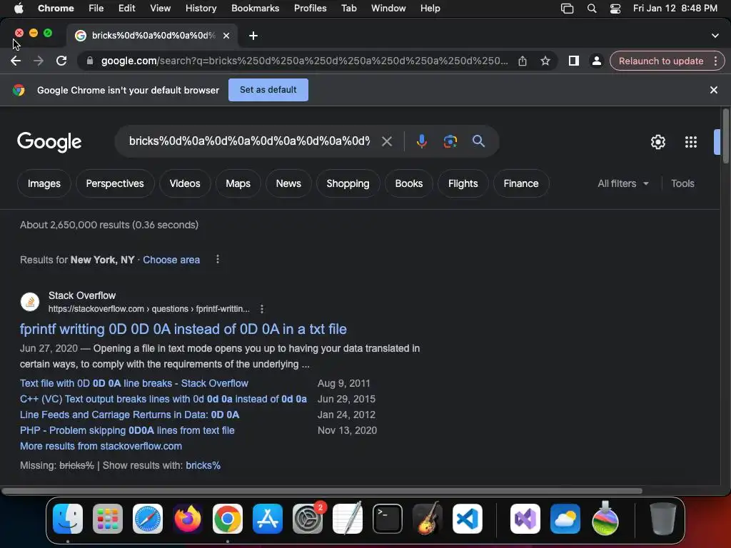Go back to the previous page
Viewport: 731px width, 548px height.
pyautogui.click(x=16, y=61)
